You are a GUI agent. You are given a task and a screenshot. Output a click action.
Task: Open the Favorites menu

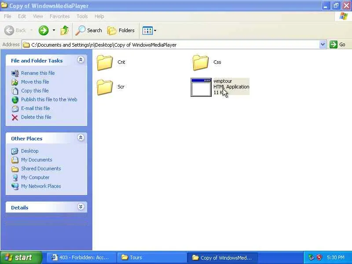coord(60,16)
